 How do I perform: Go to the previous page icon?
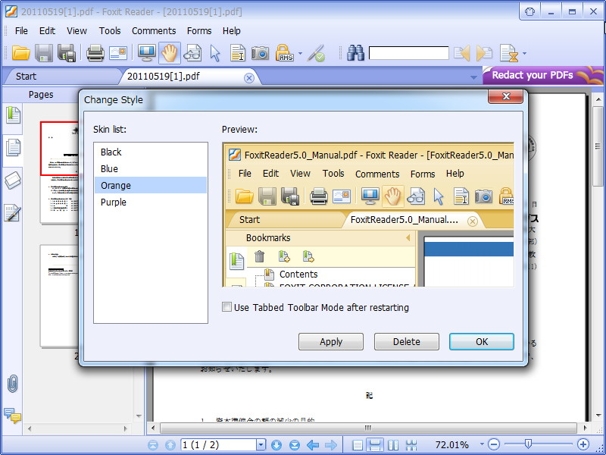(170, 445)
